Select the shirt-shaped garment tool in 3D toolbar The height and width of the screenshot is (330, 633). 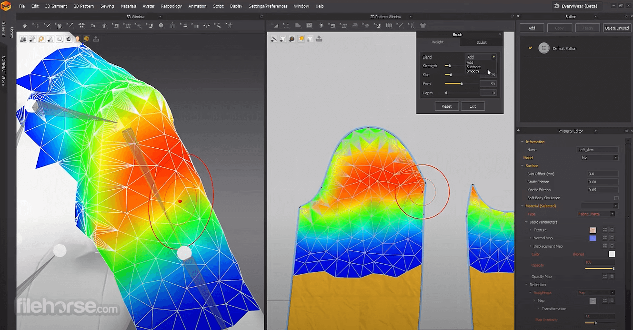click(x=60, y=26)
